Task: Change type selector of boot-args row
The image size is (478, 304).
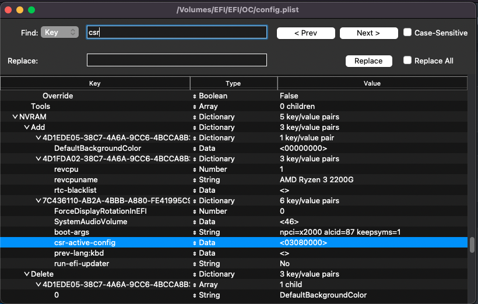Action: click(195, 232)
